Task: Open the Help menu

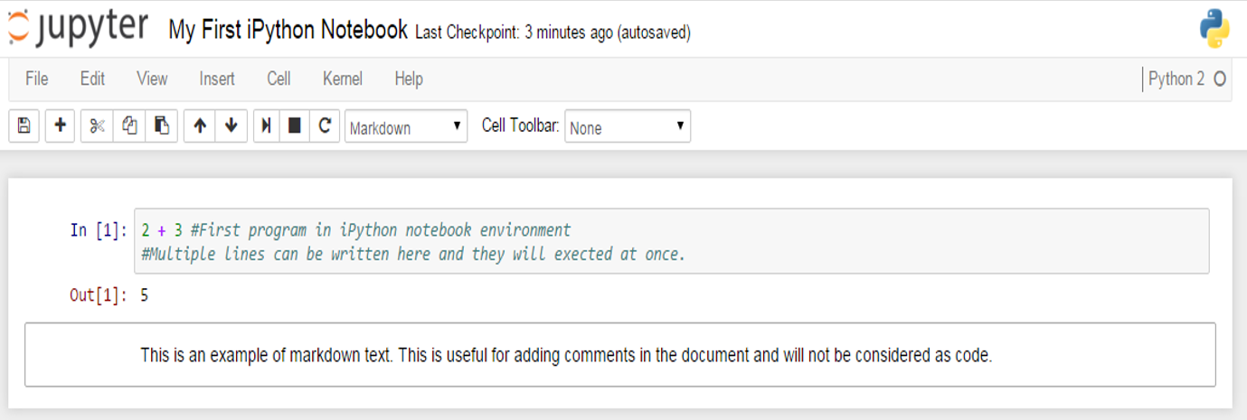Action: pyautogui.click(x=409, y=79)
